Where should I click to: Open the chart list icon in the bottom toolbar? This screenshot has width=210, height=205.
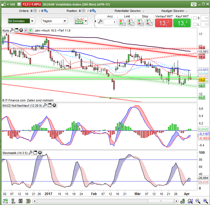[x=20, y=201]
